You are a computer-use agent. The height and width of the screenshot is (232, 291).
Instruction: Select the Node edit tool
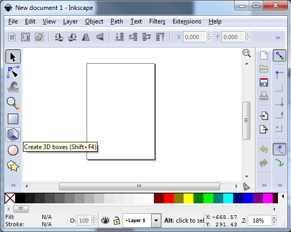click(x=13, y=72)
